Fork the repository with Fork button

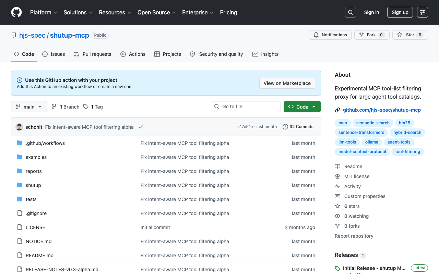pos(372,35)
